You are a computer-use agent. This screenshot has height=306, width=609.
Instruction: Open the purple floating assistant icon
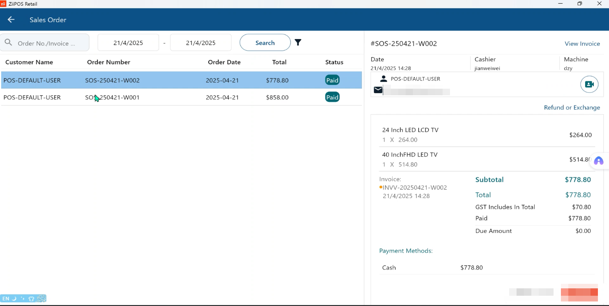pos(598,161)
